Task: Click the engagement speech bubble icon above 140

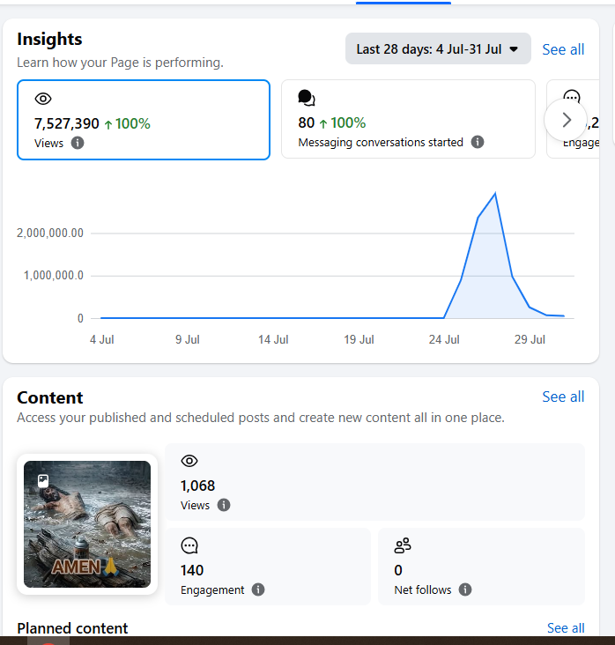Action: (x=189, y=545)
